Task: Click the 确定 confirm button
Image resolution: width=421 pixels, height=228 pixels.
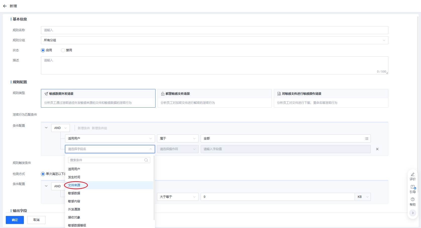Action: click(15, 220)
